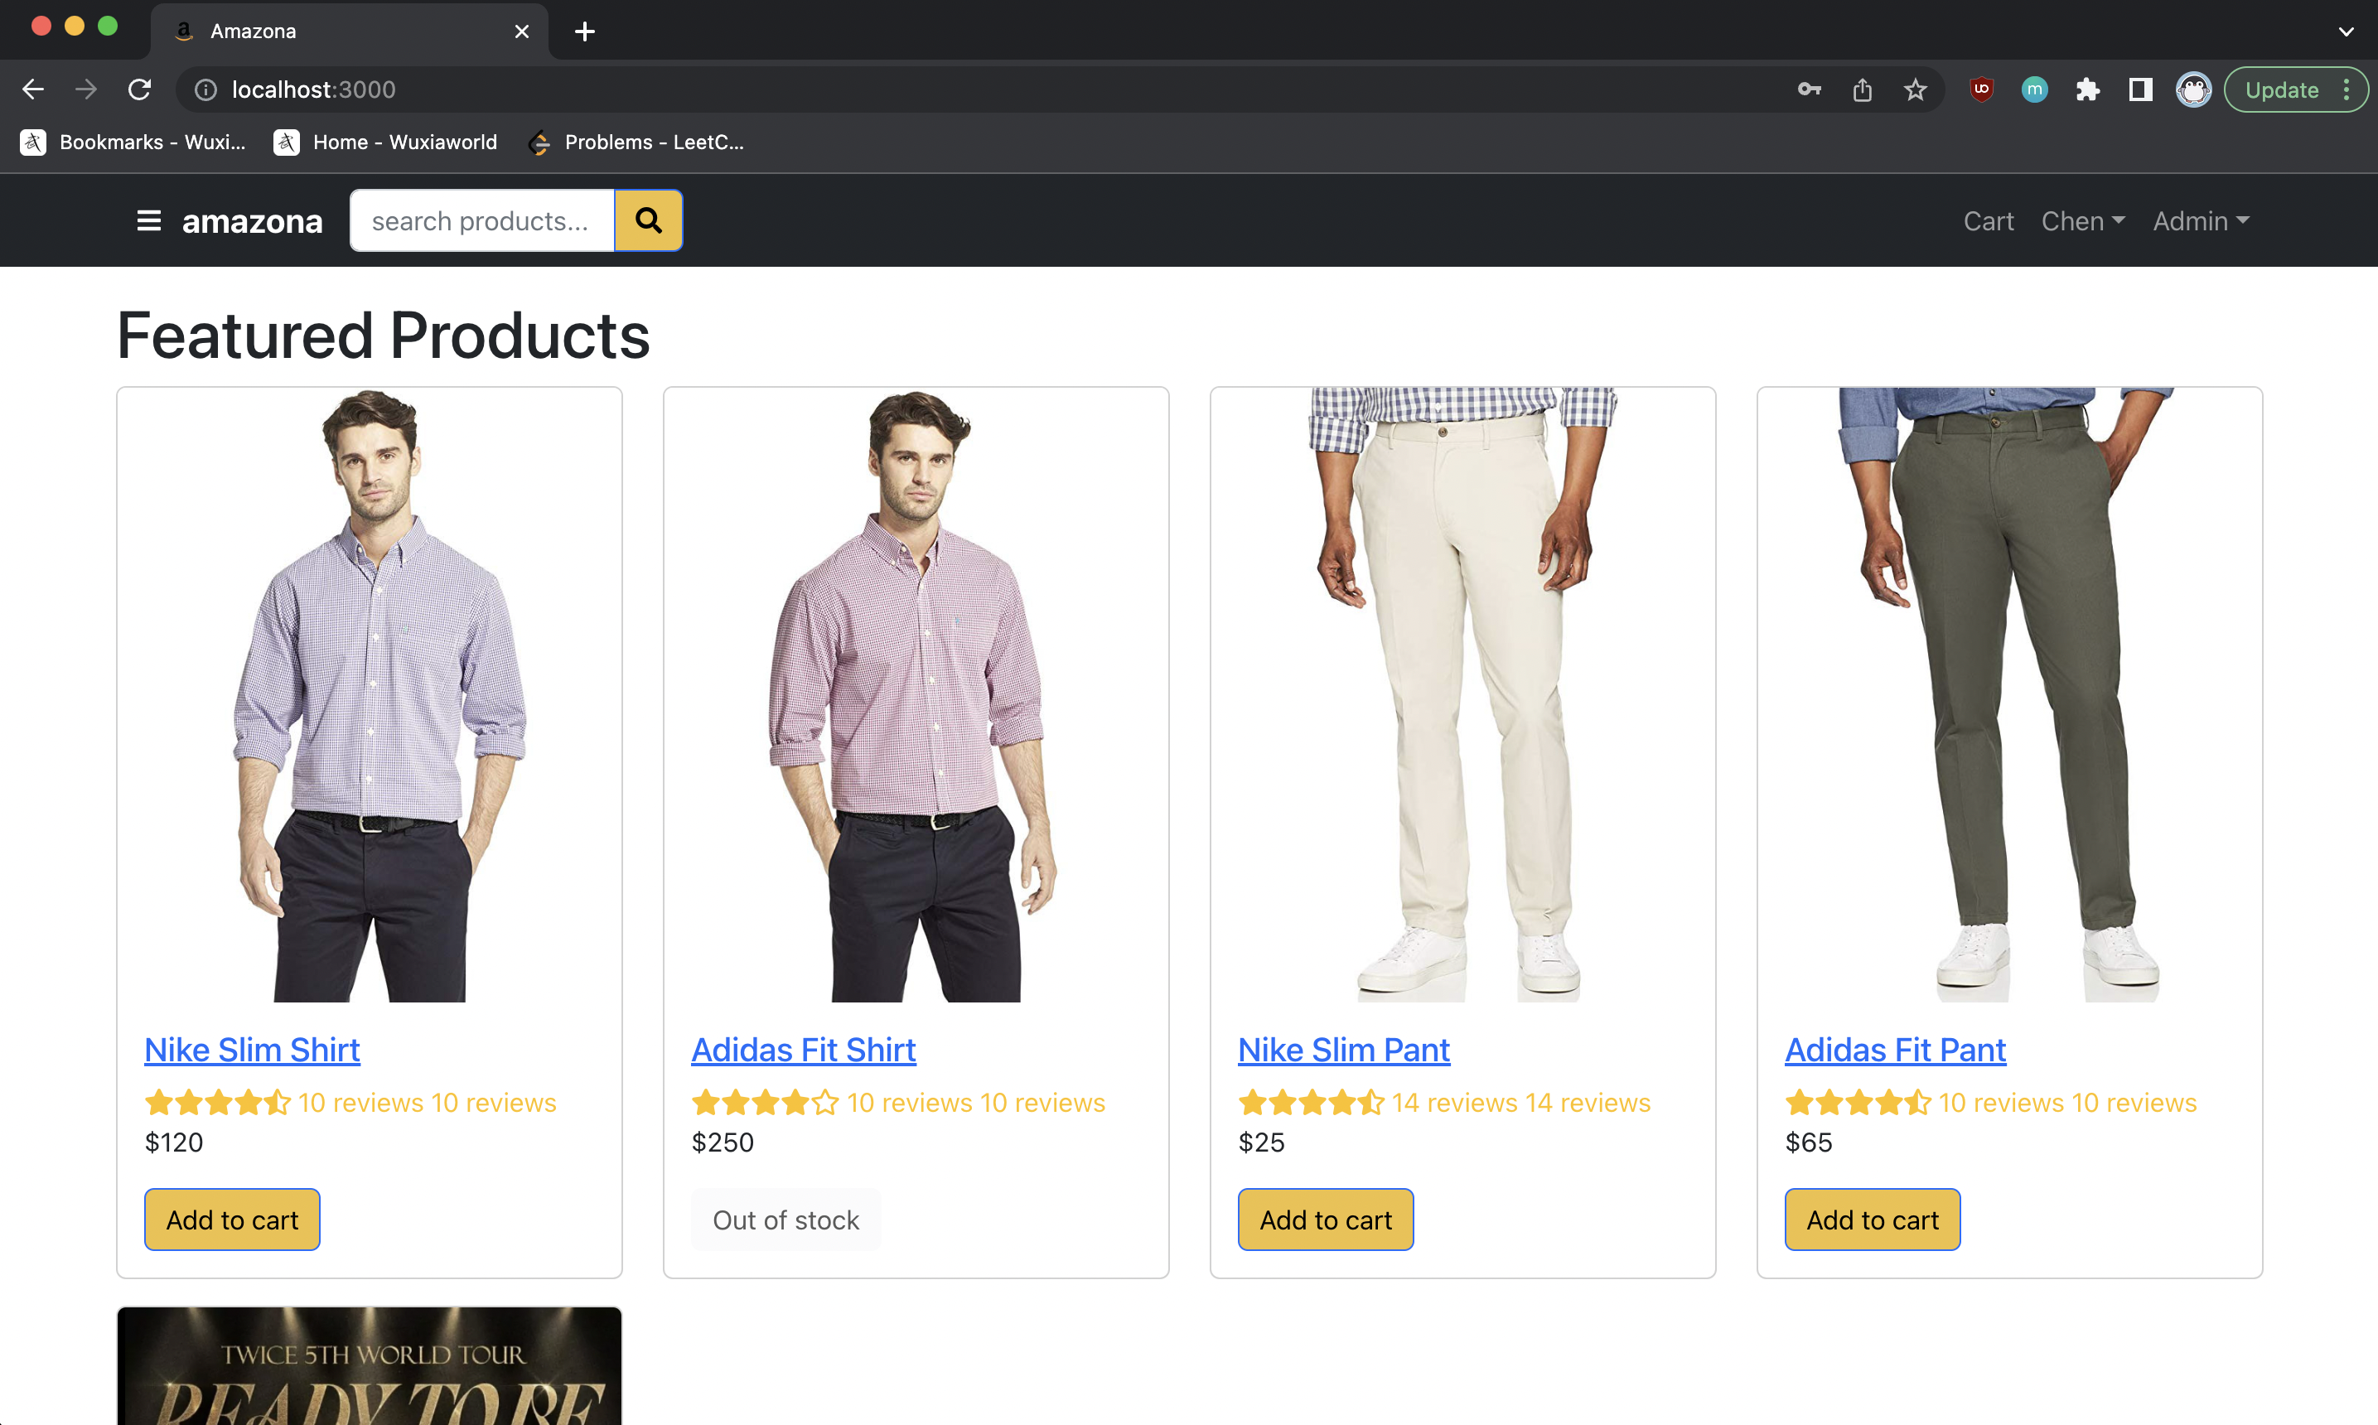Open the browser share icon
Screen dimensions: 2378x1425
[x=1863, y=89]
